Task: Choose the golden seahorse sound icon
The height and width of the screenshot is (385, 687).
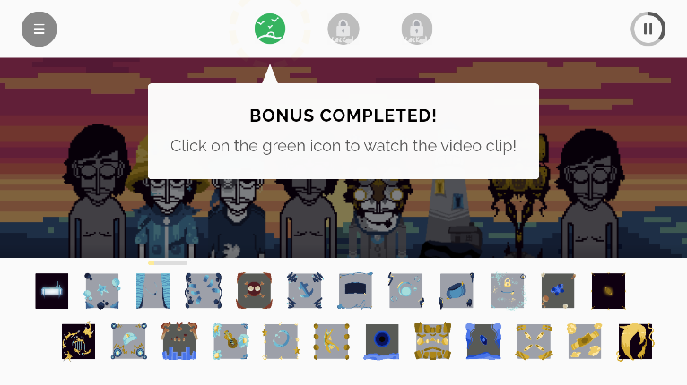Action: (635, 342)
